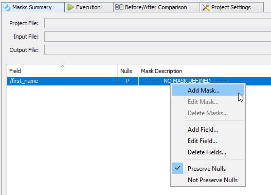Click the Project File input field
This screenshot has height=195, width=271.
click(158, 23)
